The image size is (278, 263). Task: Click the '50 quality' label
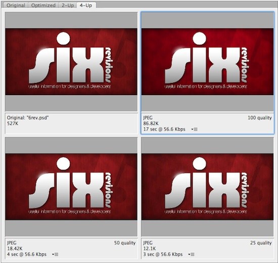coord(125,243)
